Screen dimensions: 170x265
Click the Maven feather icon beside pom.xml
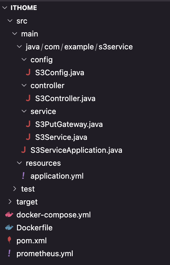pyautogui.click(x=9, y=240)
